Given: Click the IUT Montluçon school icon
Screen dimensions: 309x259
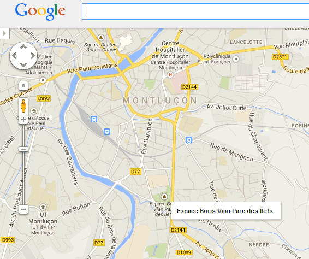Looking at the screenshot, I should click(43, 207).
